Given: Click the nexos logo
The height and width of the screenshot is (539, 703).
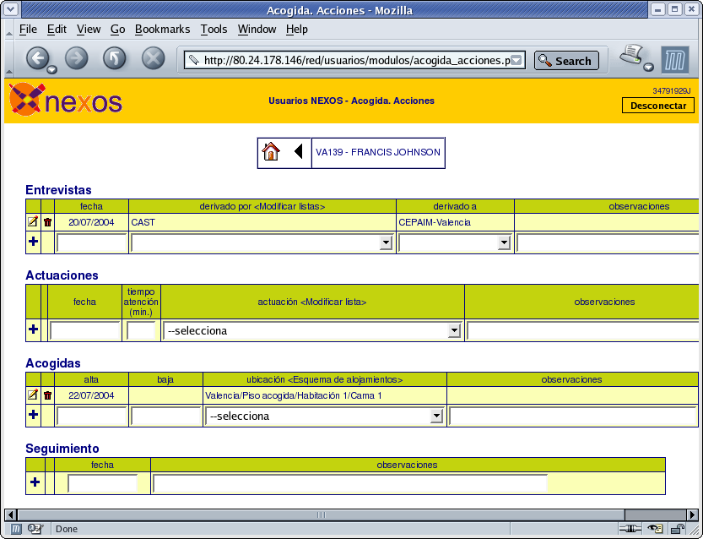Looking at the screenshot, I should 66,100.
